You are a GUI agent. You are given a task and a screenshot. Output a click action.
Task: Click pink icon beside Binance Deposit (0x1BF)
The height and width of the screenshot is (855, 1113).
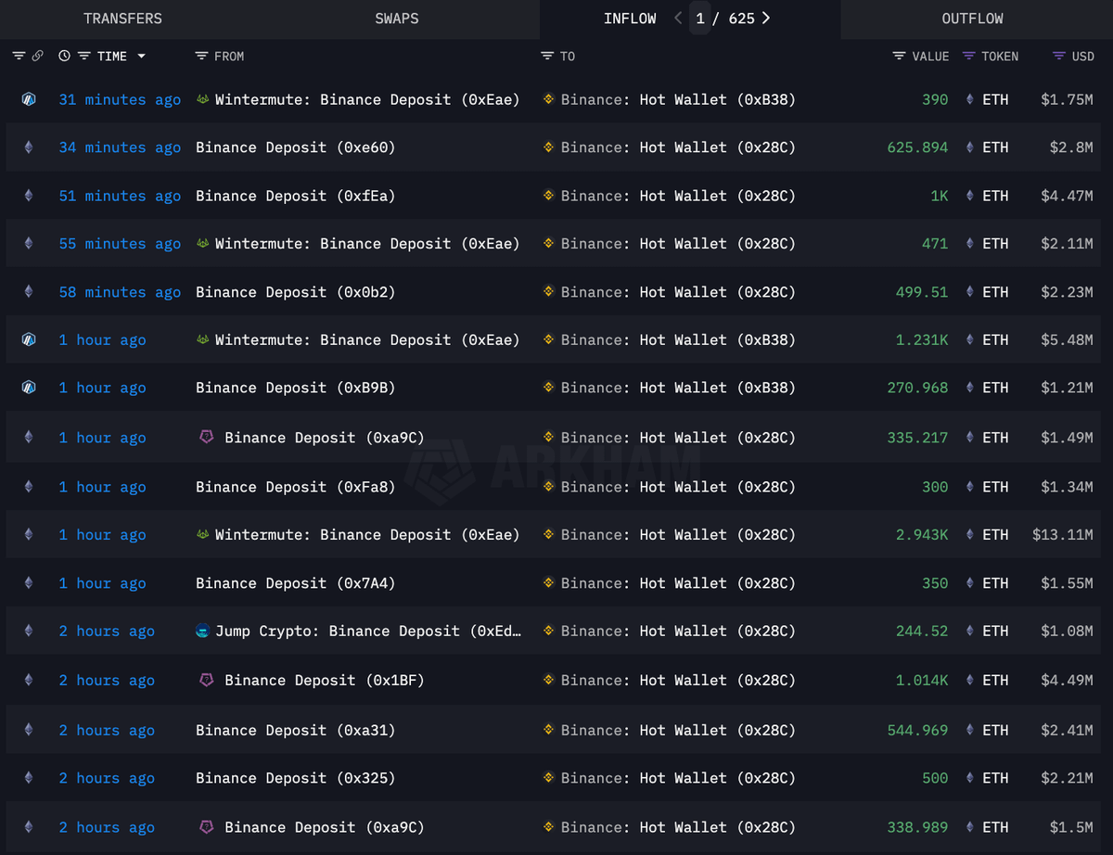tap(207, 681)
